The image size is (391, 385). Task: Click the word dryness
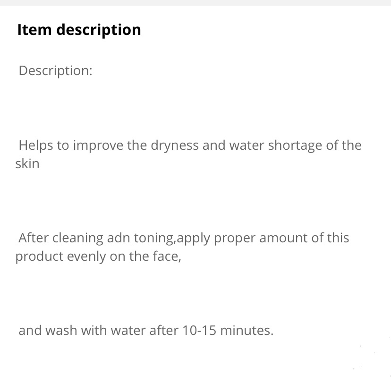pos(175,145)
